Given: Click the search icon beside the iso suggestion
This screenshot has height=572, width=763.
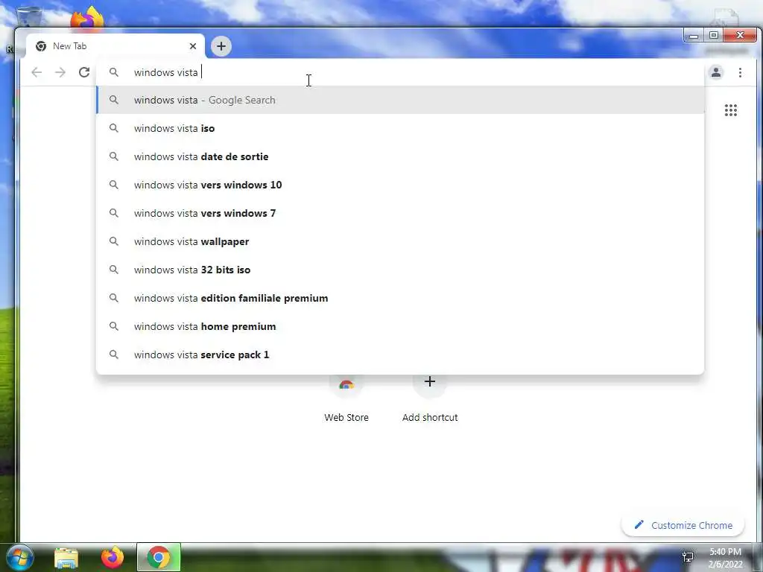Looking at the screenshot, I should coord(113,128).
